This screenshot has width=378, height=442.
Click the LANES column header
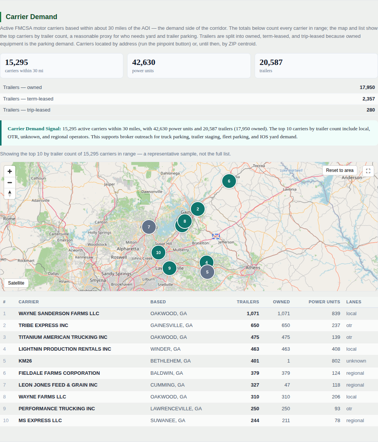(x=354, y=302)
